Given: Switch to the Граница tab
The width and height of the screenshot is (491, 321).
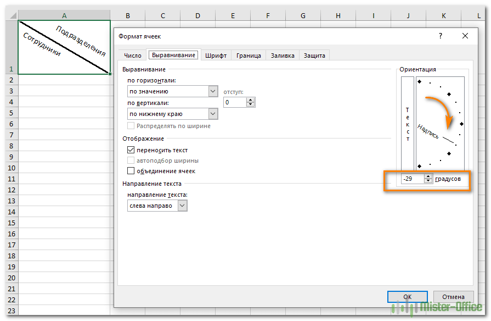Looking at the screenshot, I should [x=249, y=56].
